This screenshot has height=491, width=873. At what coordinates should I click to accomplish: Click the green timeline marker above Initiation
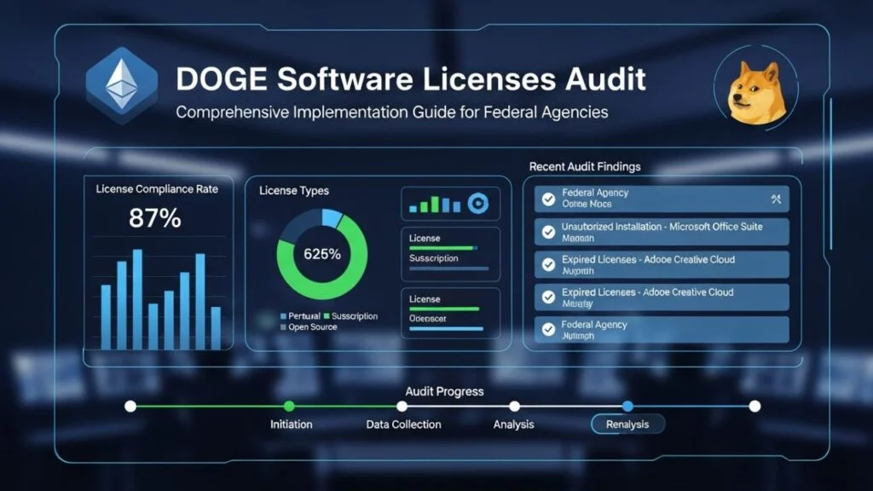(x=289, y=407)
